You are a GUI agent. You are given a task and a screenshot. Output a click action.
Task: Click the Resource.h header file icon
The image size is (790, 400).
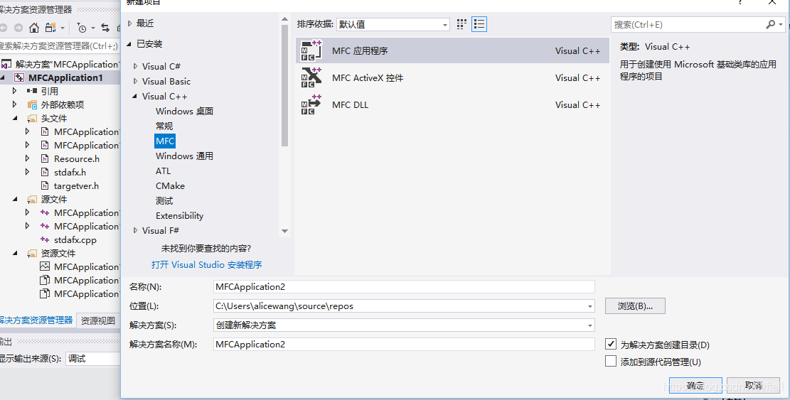[45, 159]
